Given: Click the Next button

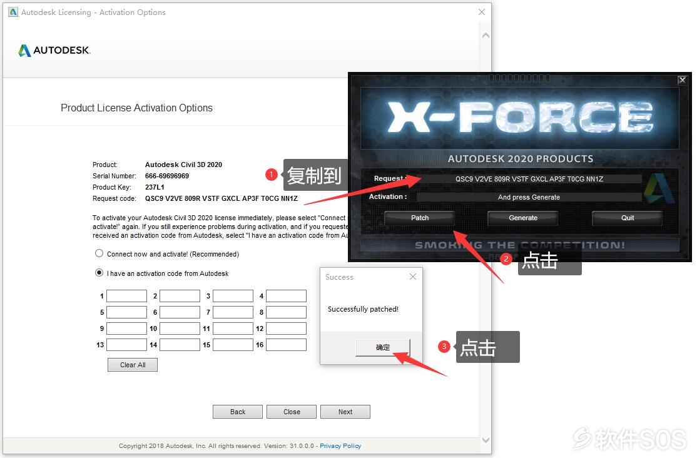Looking at the screenshot, I should coord(345,412).
